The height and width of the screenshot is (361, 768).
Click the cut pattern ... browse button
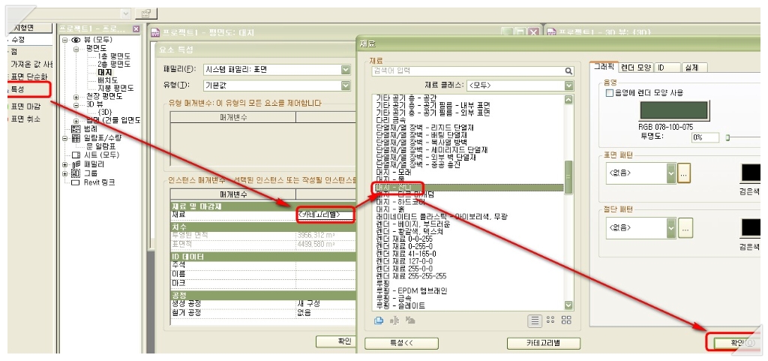click(685, 227)
